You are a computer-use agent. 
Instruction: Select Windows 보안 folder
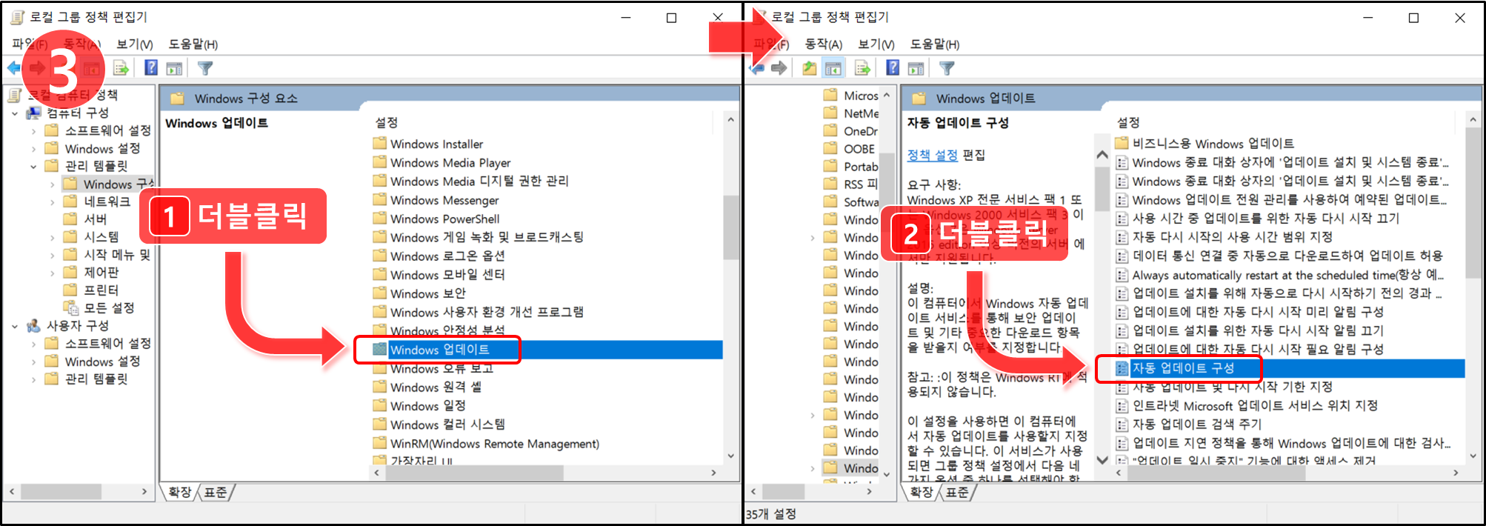[x=428, y=293]
